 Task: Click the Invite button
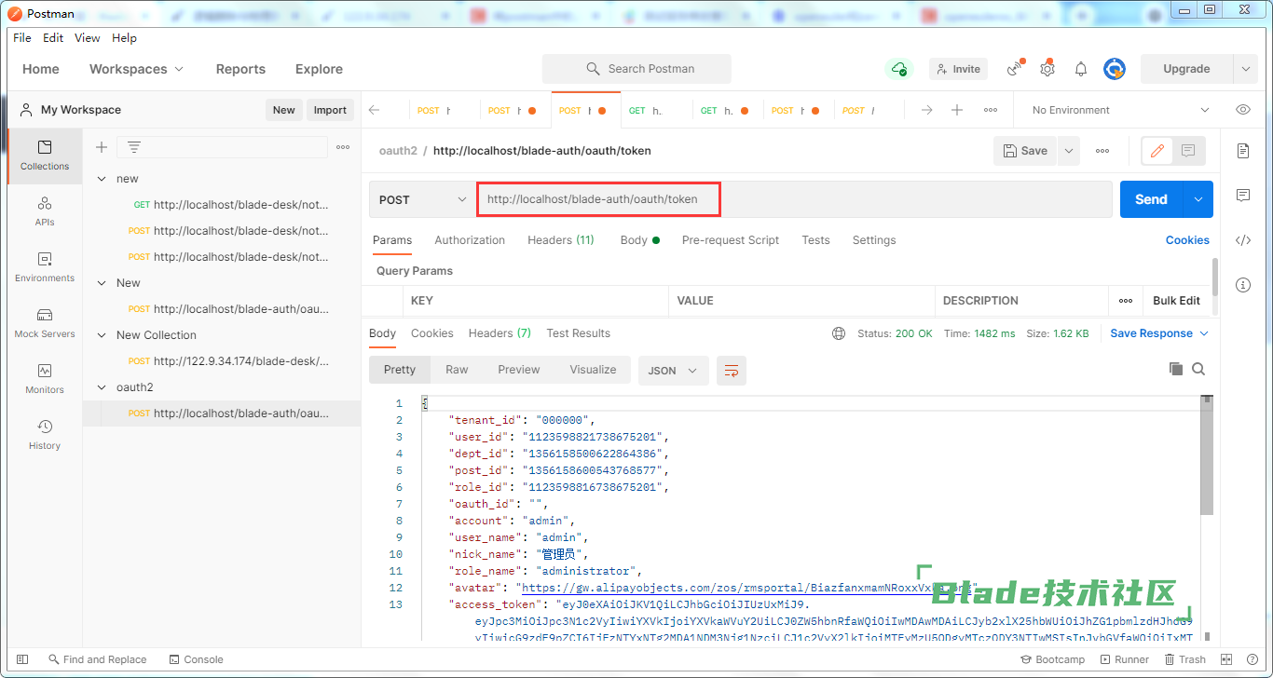tap(958, 69)
